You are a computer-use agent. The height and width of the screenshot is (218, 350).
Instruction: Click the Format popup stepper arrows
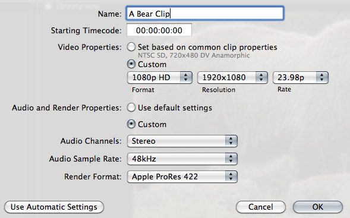[x=186, y=77]
